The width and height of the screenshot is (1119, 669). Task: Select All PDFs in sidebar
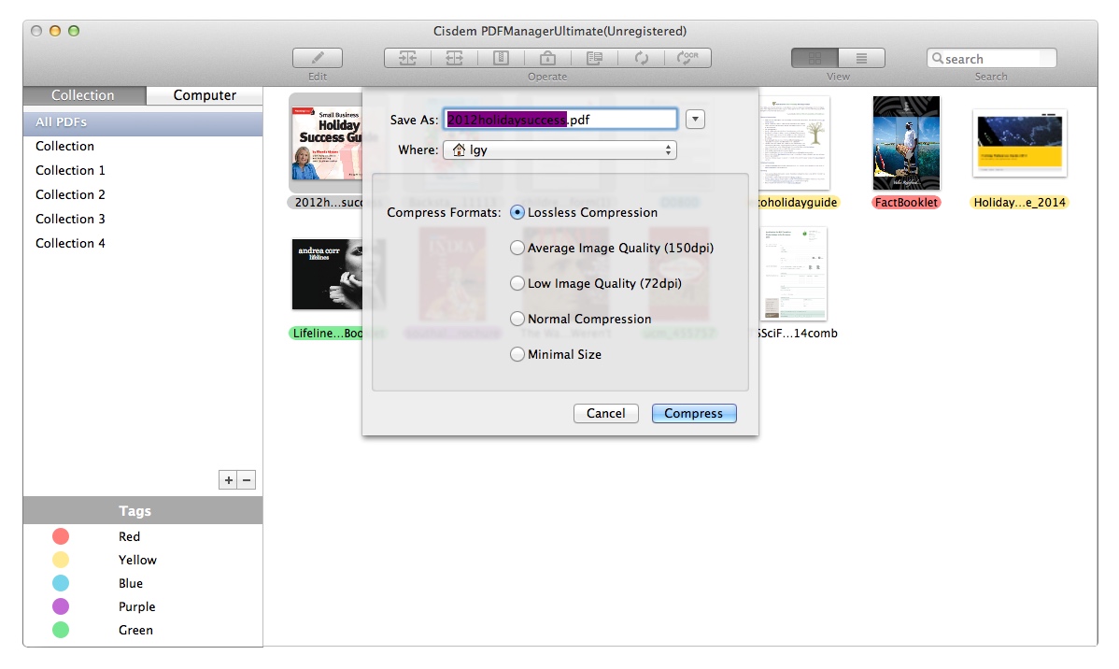143,122
